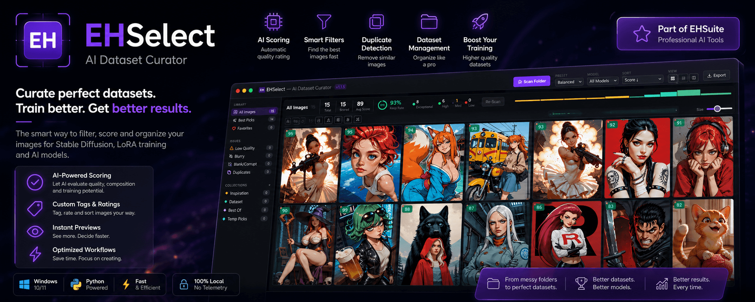
Task: Switch to list view
Action: (x=683, y=78)
